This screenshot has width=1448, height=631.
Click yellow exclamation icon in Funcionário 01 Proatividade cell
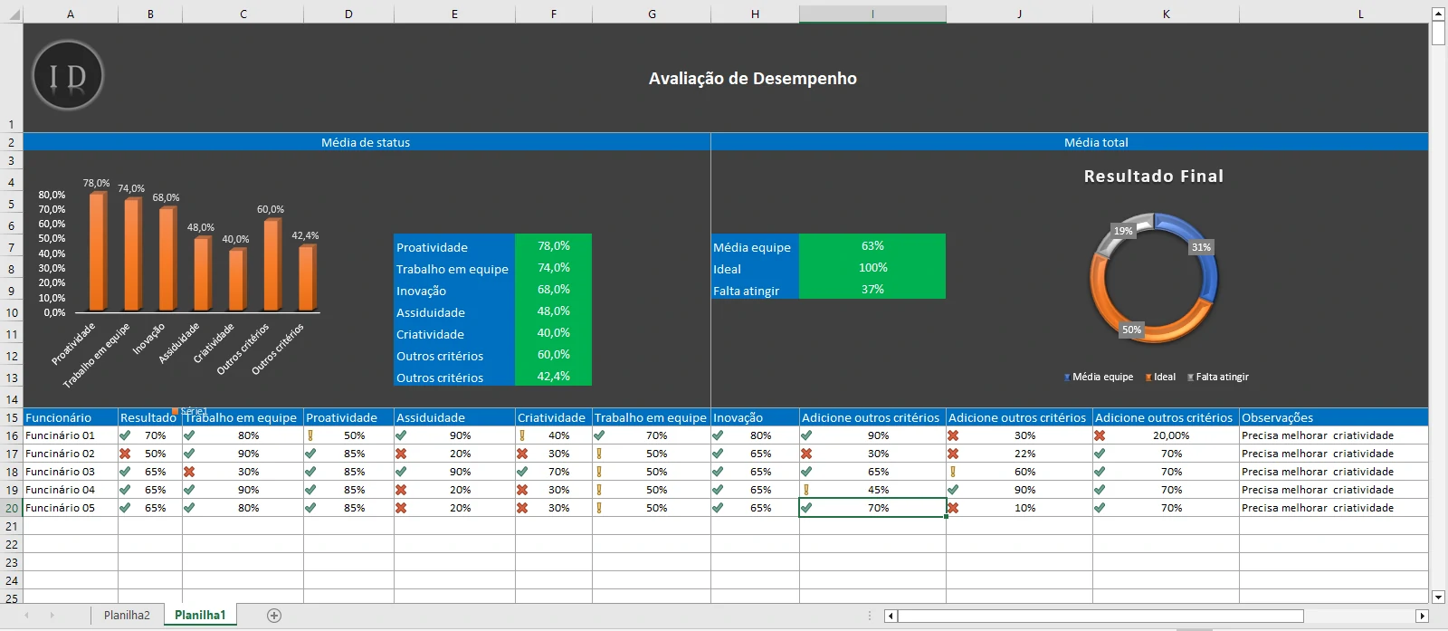(310, 435)
